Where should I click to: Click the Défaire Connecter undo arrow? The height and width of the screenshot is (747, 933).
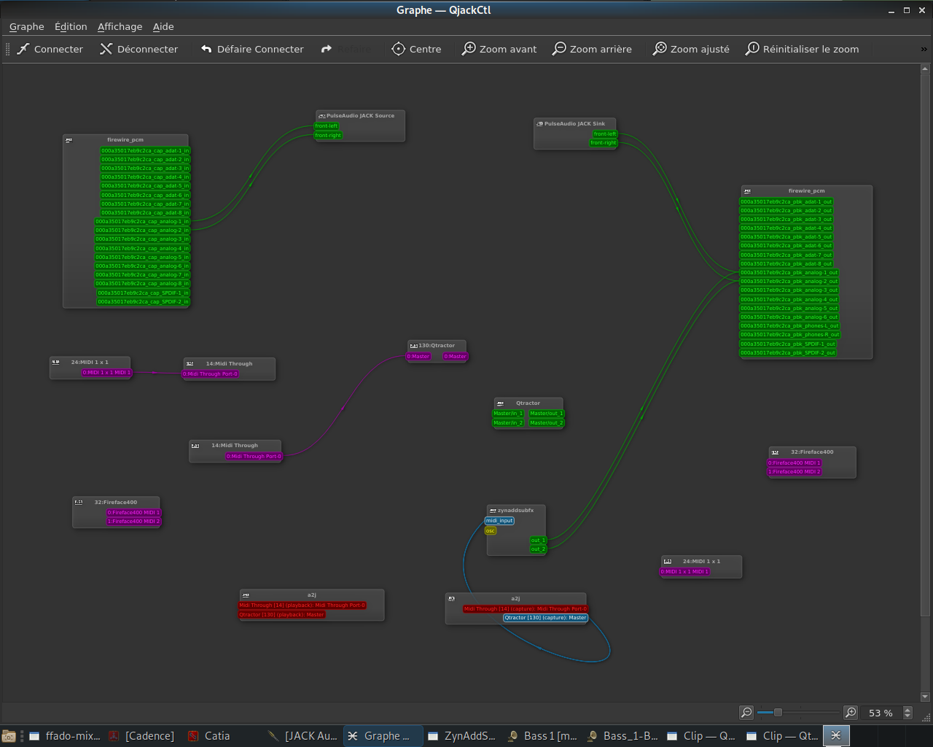coord(206,49)
